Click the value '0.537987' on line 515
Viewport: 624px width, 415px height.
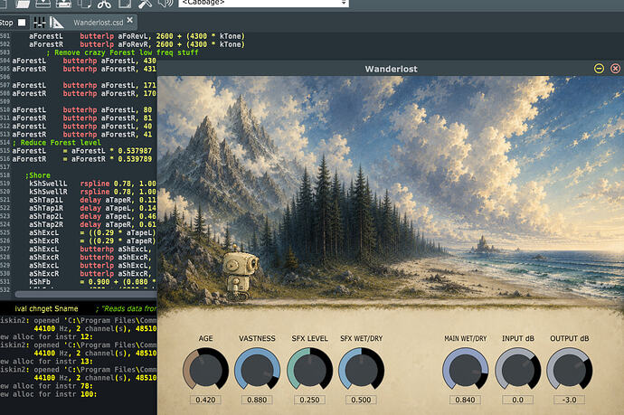click(x=135, y=151)
